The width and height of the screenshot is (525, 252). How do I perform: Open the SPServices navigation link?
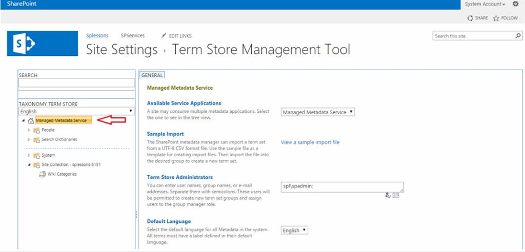pyautogui.click(x=133, y=36)
